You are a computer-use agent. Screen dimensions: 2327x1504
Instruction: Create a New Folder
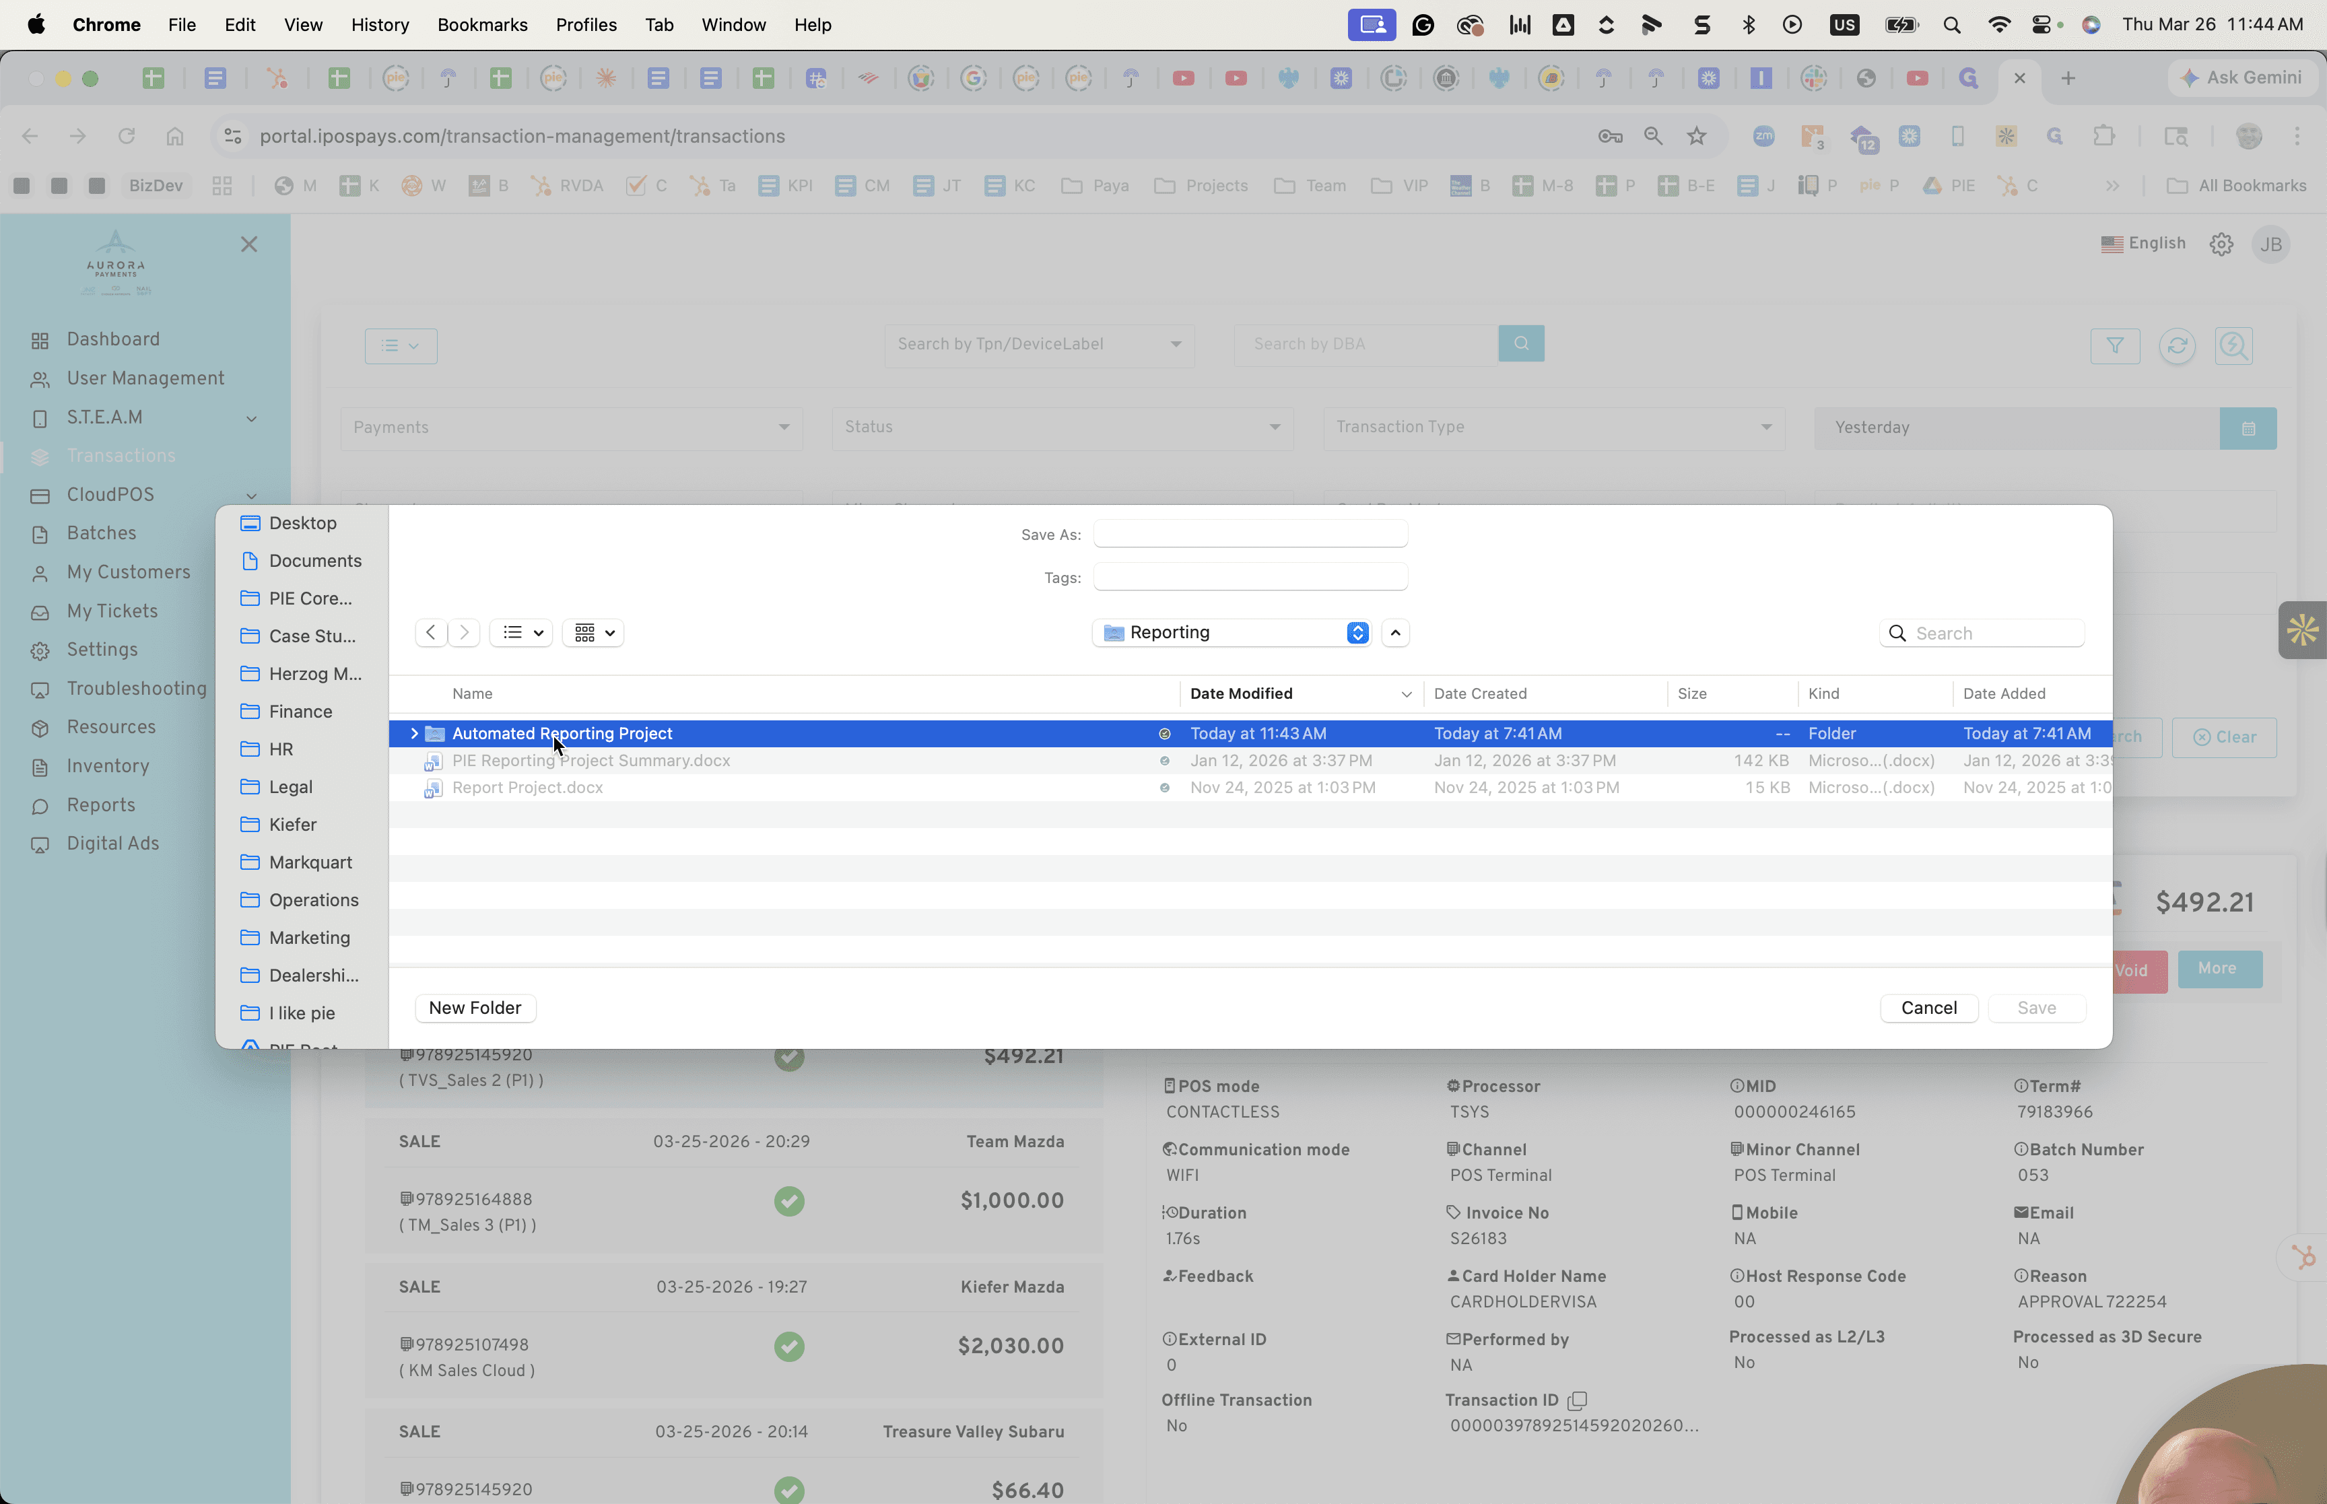(475, 1008)
